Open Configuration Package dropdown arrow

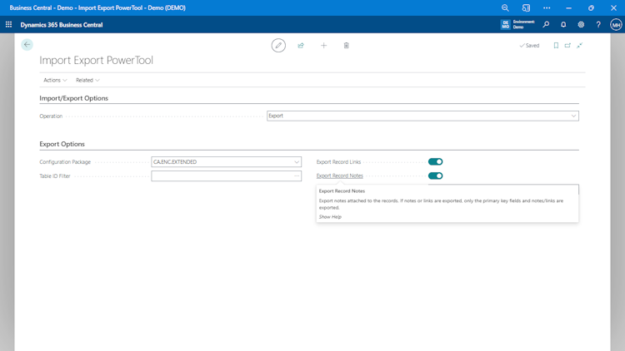point(297,162)
